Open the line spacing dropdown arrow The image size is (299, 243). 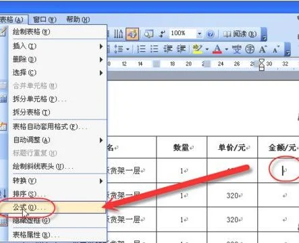tap(128, 49)
